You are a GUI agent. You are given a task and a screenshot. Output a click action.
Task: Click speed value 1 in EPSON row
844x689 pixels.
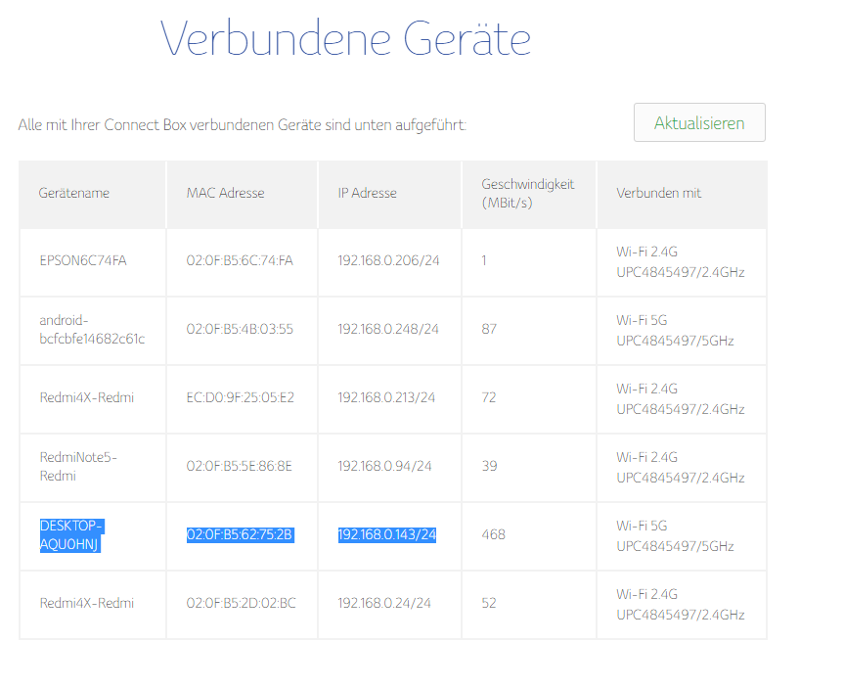(x=484, y=260)
